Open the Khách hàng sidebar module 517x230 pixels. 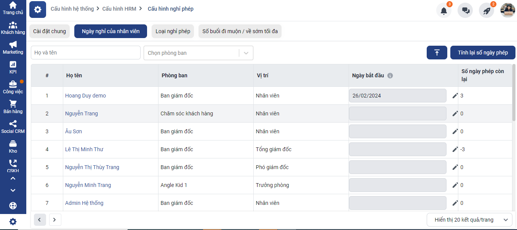[13, 28]
